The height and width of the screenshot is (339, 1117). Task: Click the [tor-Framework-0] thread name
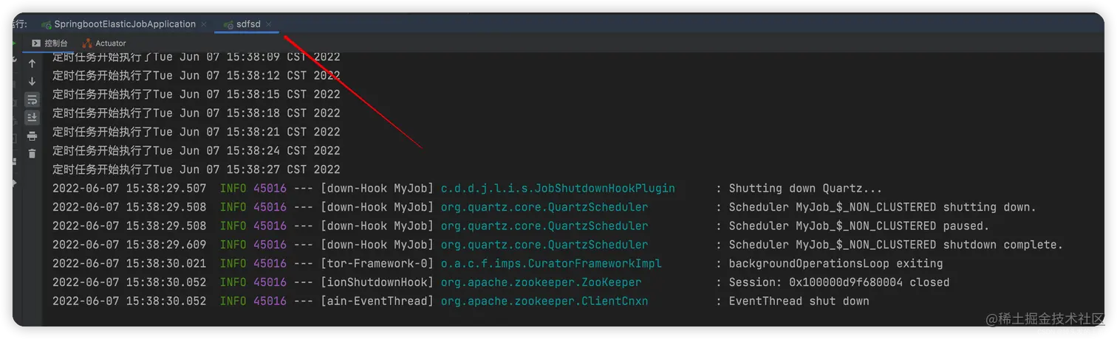point(377,264)
